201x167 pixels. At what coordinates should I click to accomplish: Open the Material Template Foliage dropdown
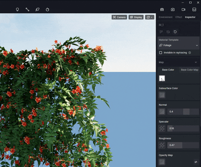tap(178, 45)
